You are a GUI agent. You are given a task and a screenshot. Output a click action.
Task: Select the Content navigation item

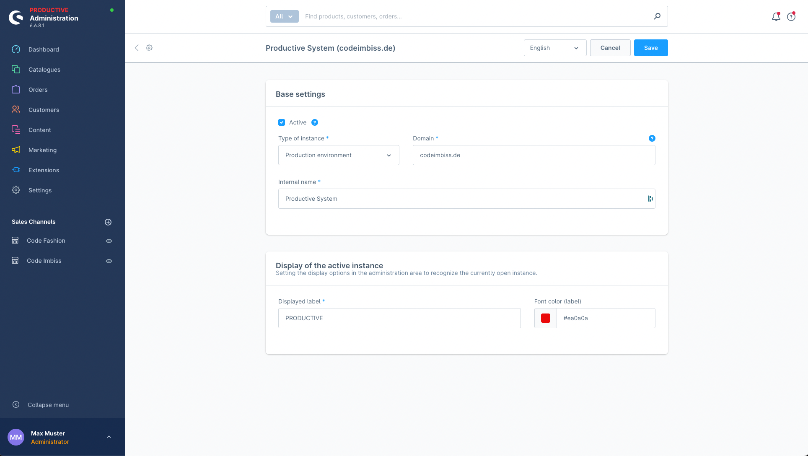click(x=39, y=130)
